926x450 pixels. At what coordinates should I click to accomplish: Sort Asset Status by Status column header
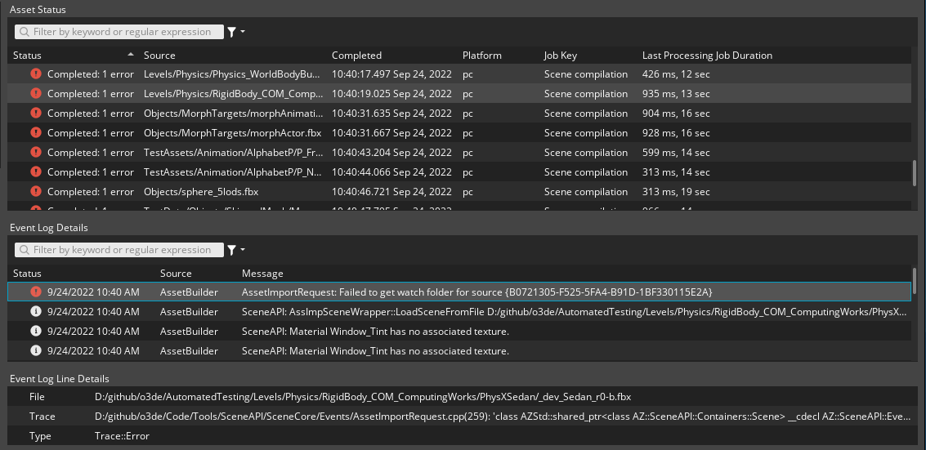[28, 56]
